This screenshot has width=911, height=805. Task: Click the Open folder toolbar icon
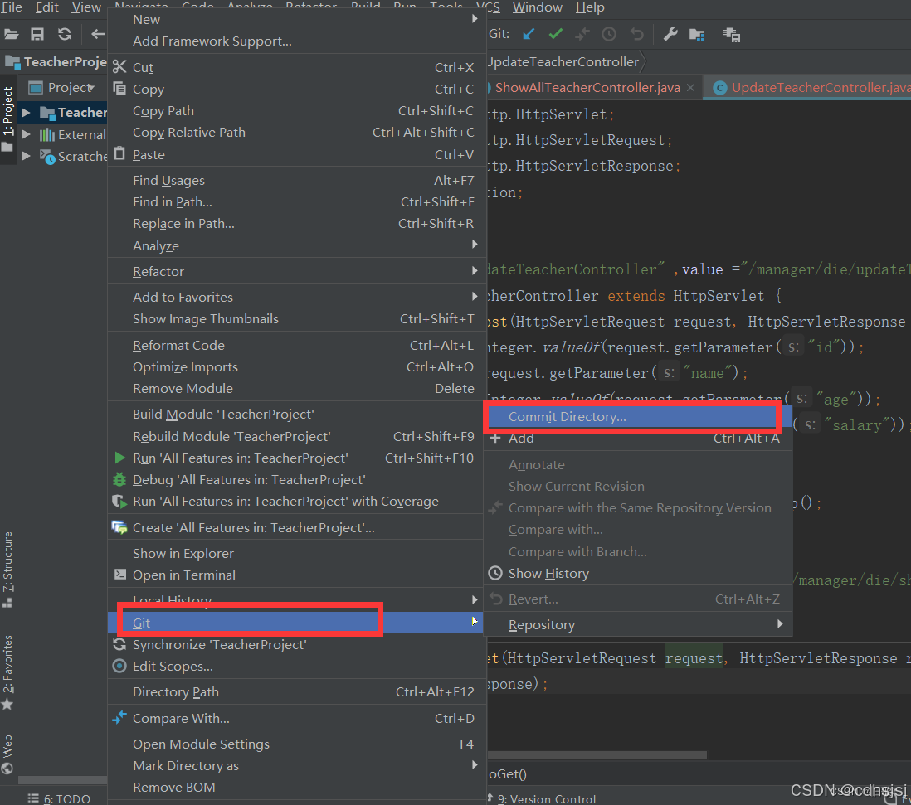(x=11, y=34)
